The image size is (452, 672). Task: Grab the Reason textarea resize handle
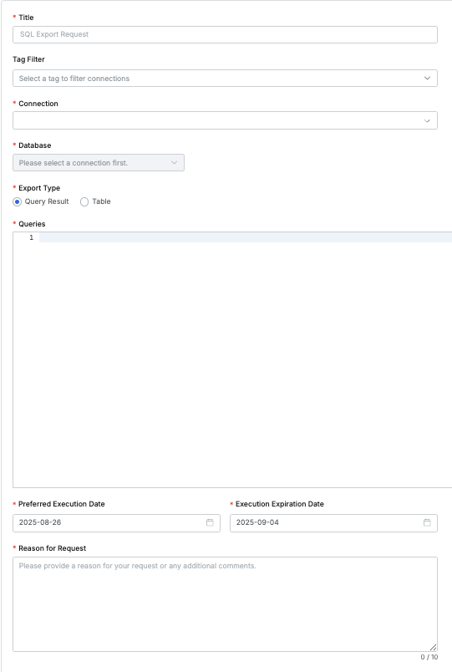(433, 647)
